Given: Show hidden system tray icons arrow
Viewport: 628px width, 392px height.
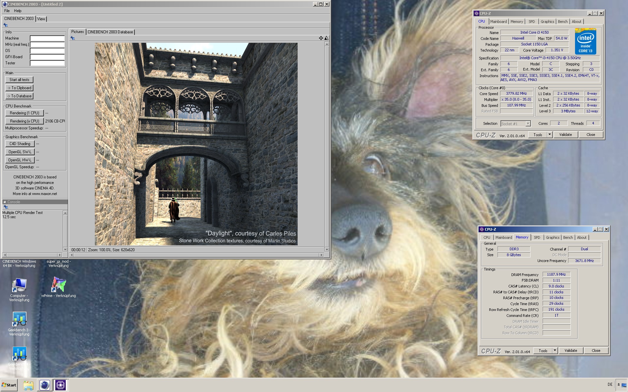Looking at the screenshot, I should point(619,385).
